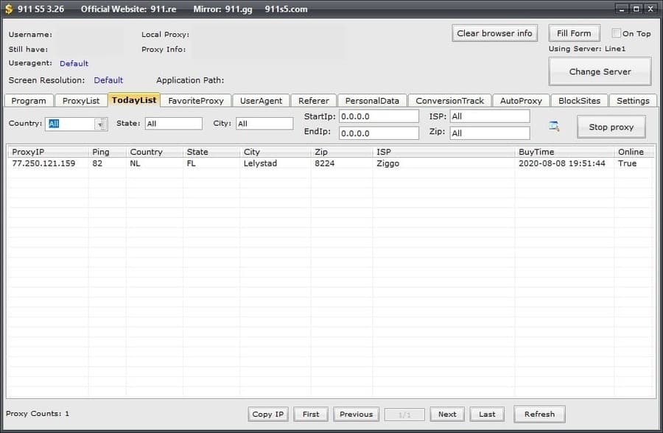Click the Change Server button
The width and height of the screenshot is (663, 433).
(600, 71)
